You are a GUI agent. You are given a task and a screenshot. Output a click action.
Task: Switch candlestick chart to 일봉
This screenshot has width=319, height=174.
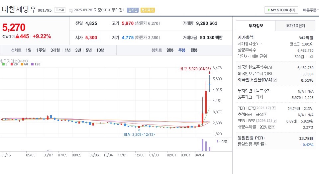coord(170,50)
